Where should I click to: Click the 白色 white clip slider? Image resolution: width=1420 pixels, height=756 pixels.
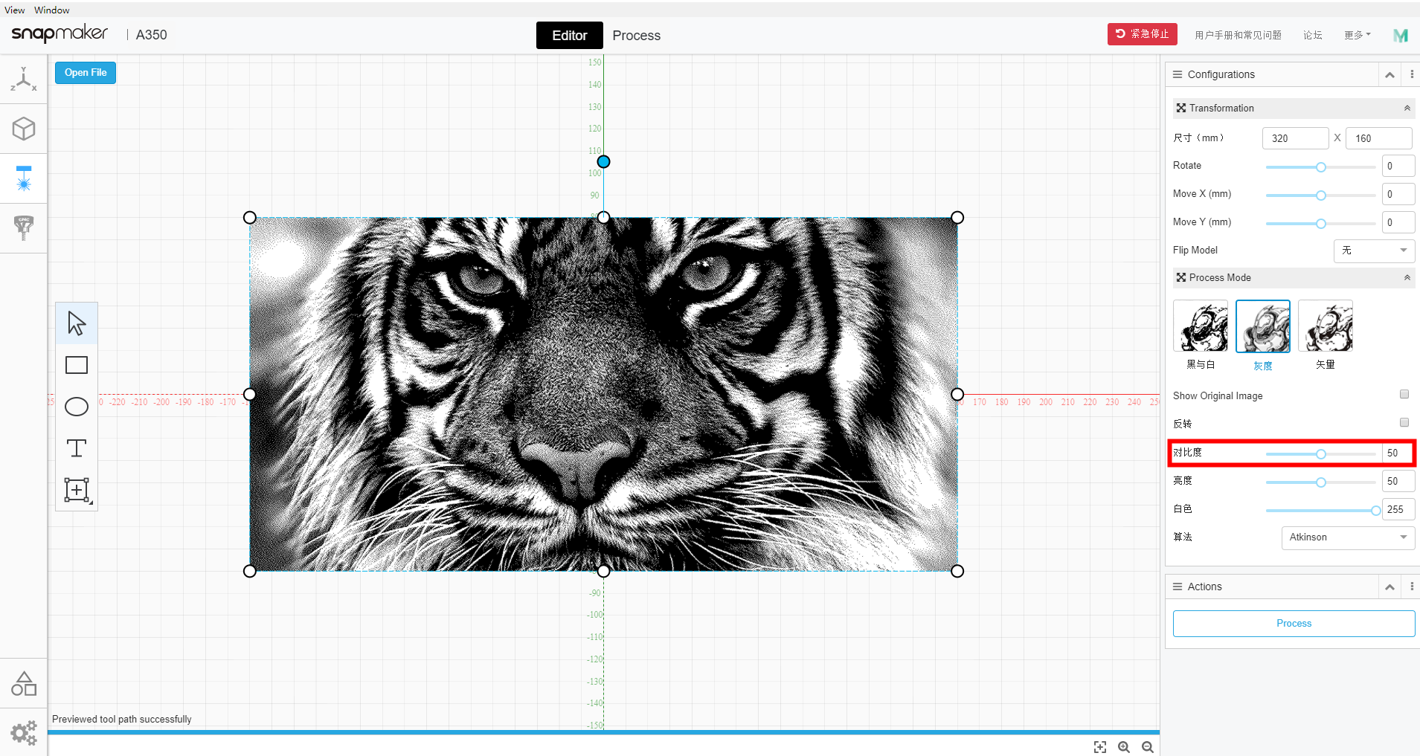coord(1320,511)
